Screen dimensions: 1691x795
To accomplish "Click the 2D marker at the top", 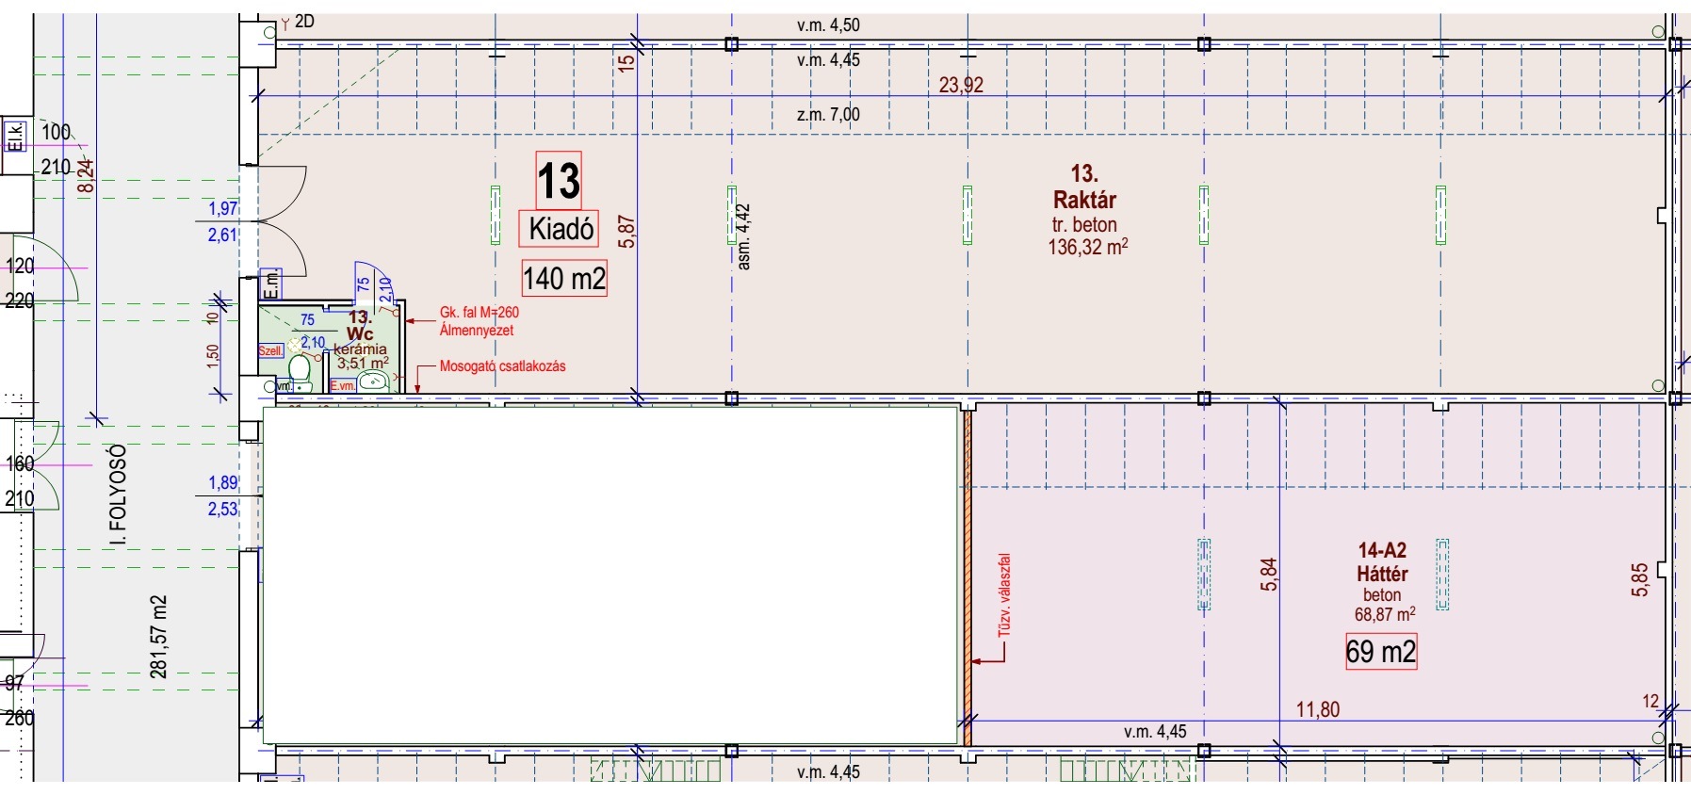I will pos(303,21).
